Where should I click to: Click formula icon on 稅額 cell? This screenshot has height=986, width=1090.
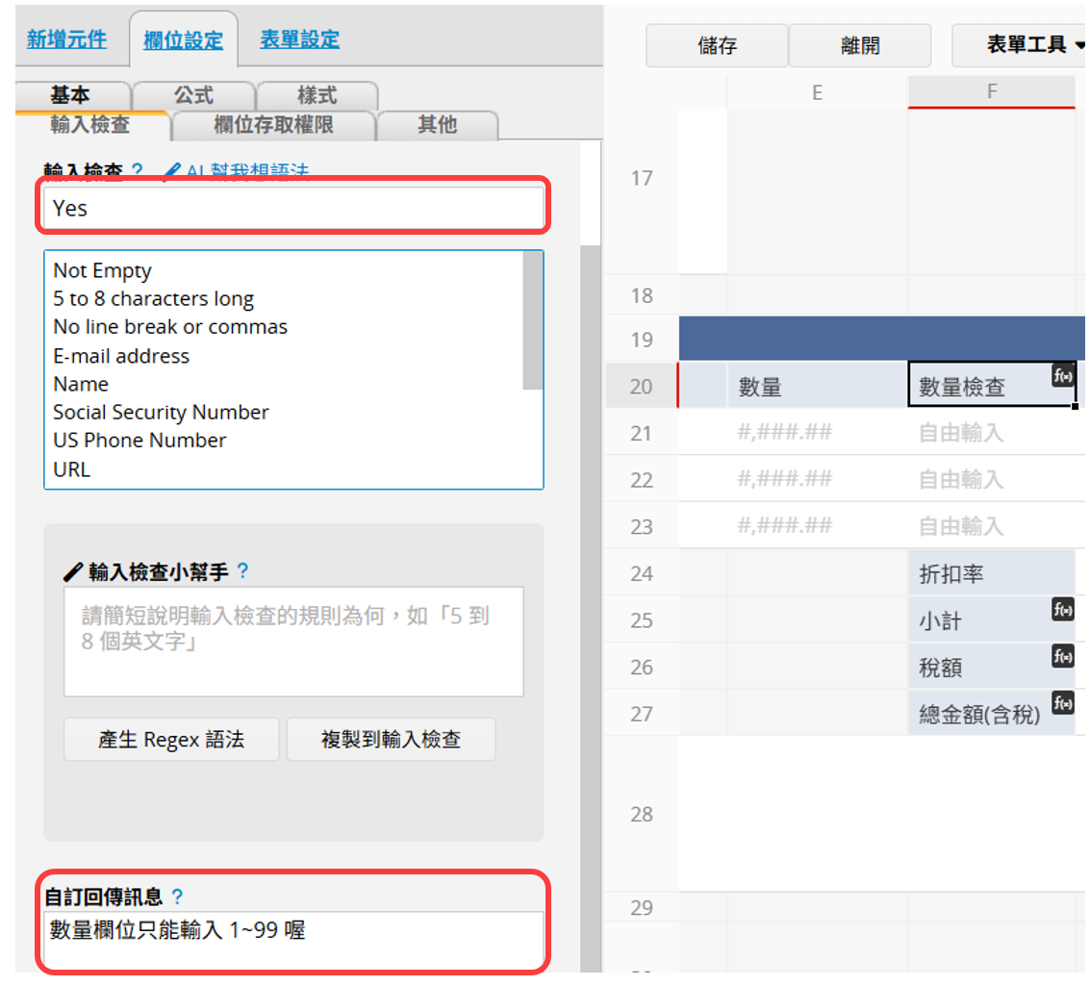pyautogui.click(x=1062, y=656)
